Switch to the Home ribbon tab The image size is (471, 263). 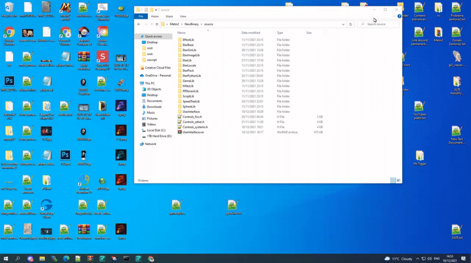155,16
